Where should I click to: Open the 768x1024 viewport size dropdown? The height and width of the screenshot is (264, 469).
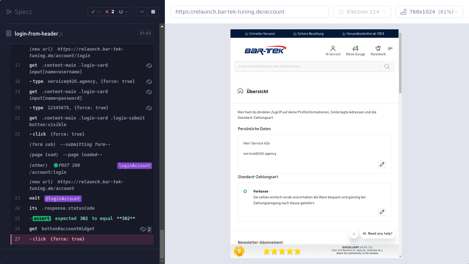(x=429, y=12)
